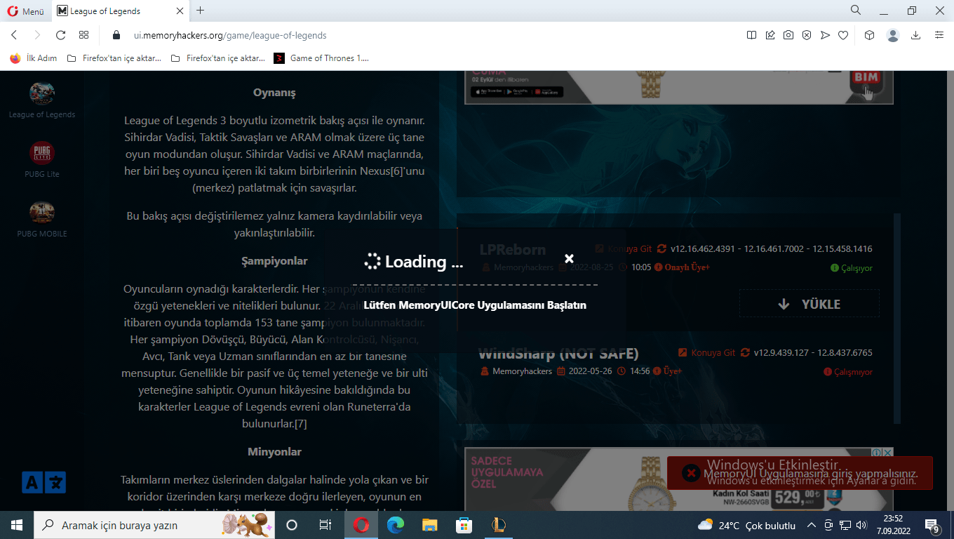Take a snapshot with the camera icon
The width and height of the screenshot is (954, 539).
788,35
